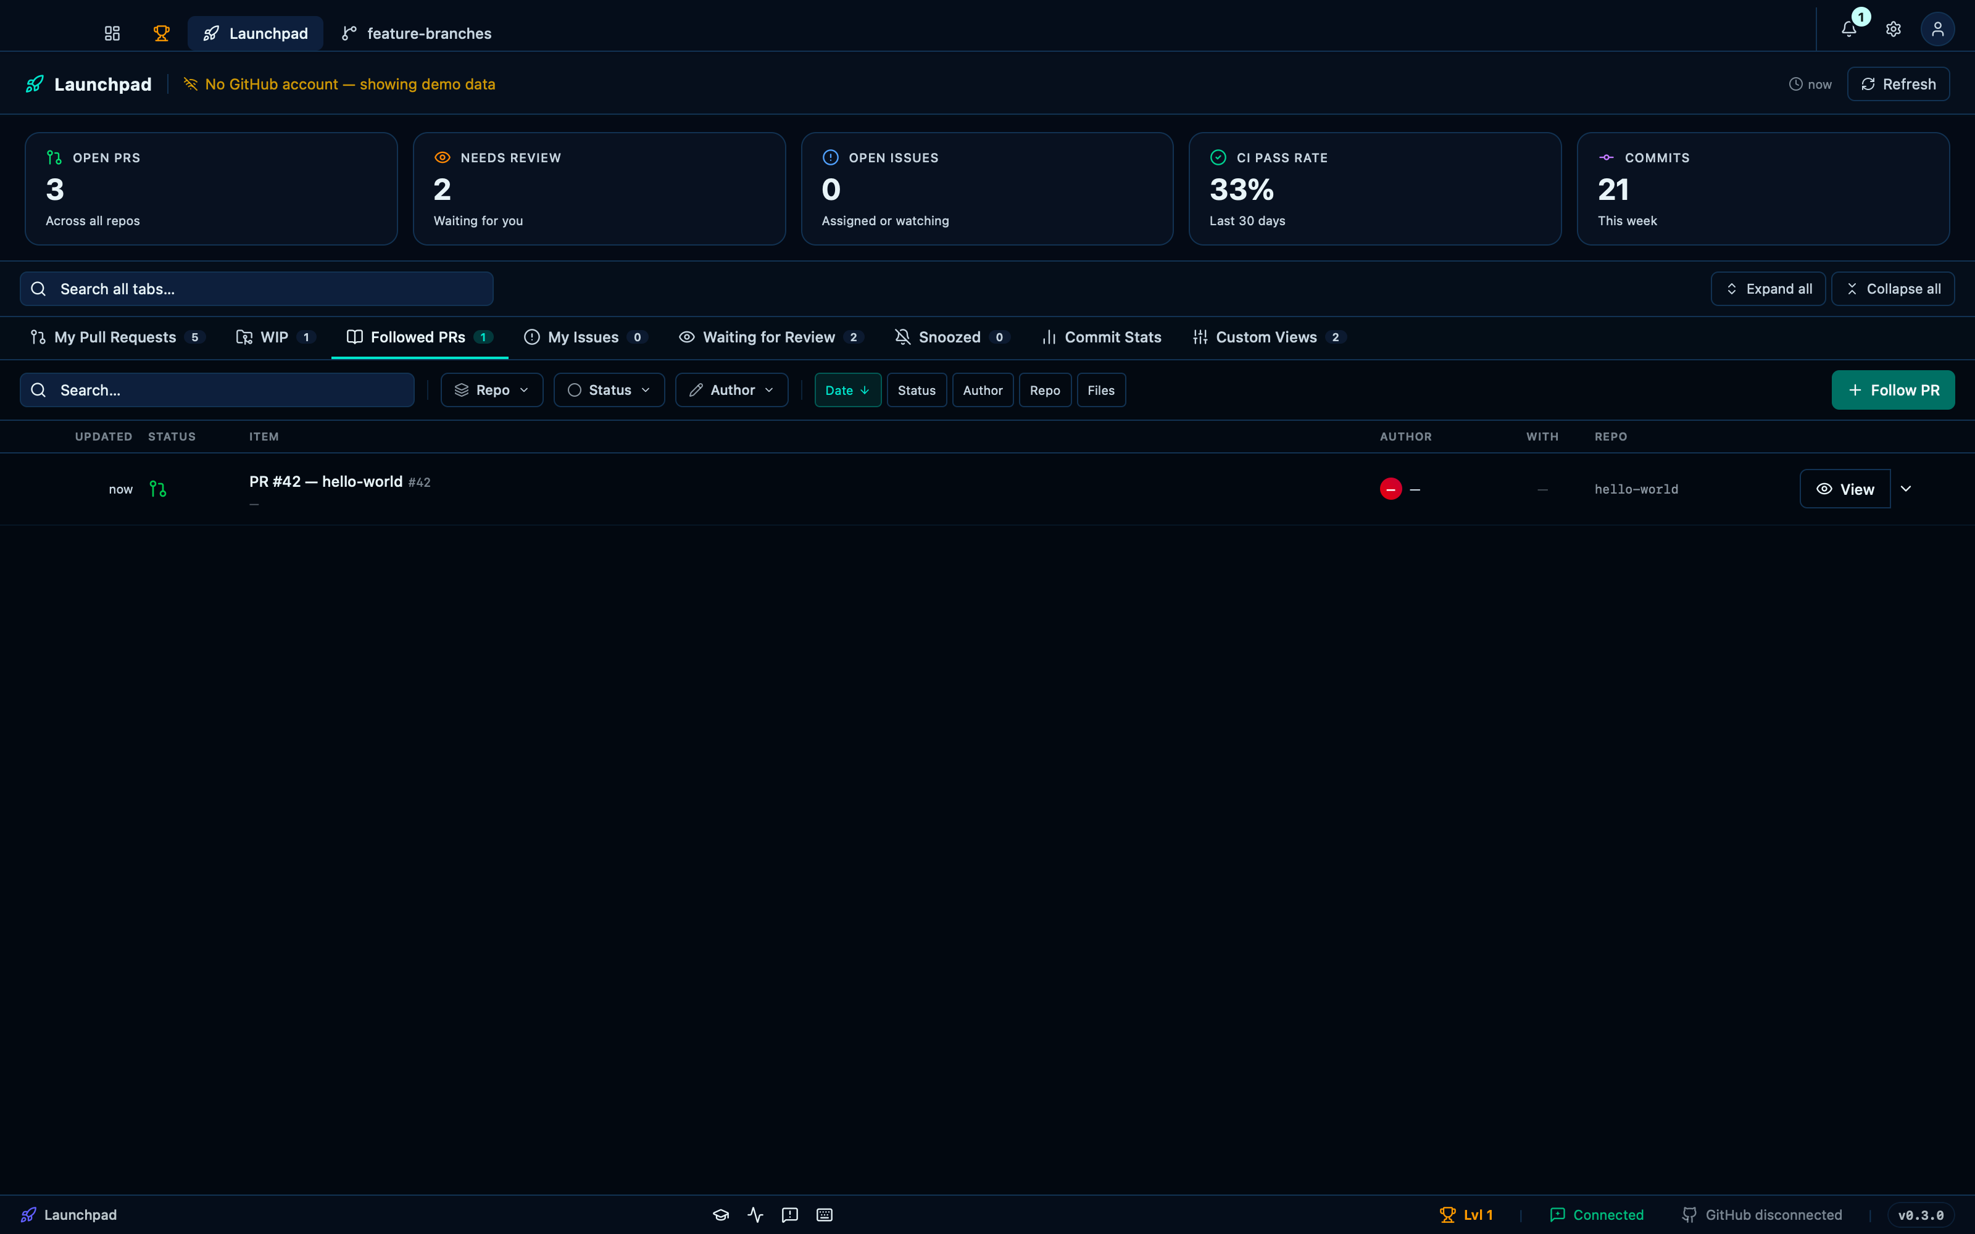Image resolution: width=1975 pixels, height=1234 pixels.
Task: Open the activity pulse icon in status bar
Action: 755,1214
